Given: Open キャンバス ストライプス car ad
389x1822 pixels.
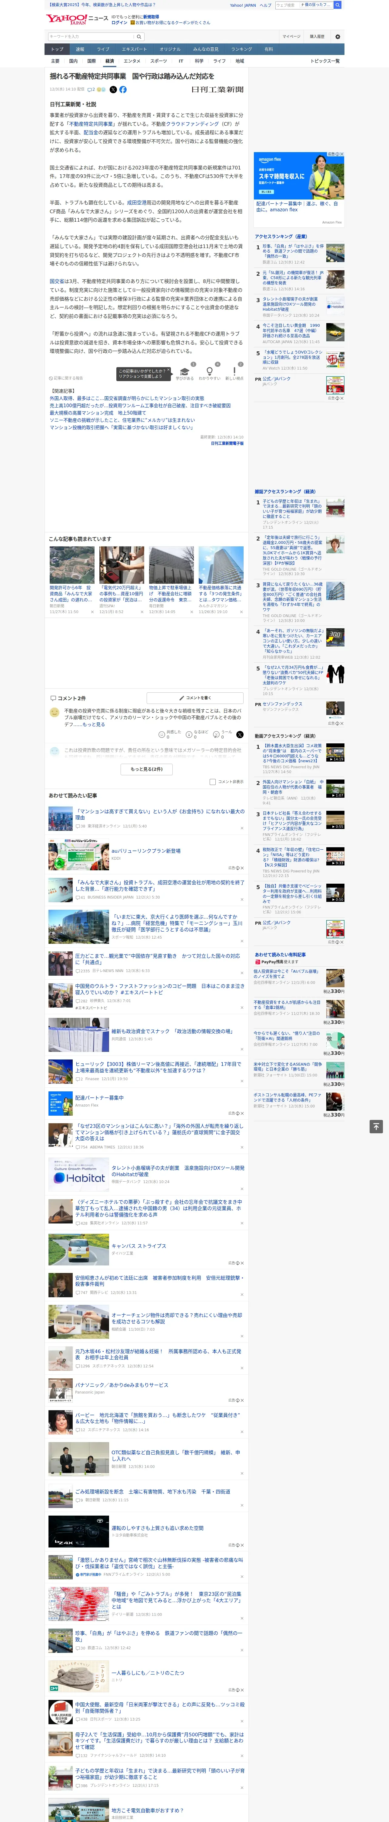Looking at the screenshot, I should (x=139, y=1246).
